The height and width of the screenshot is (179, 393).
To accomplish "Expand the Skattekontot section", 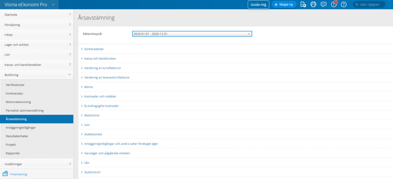I will coord(93,134).
